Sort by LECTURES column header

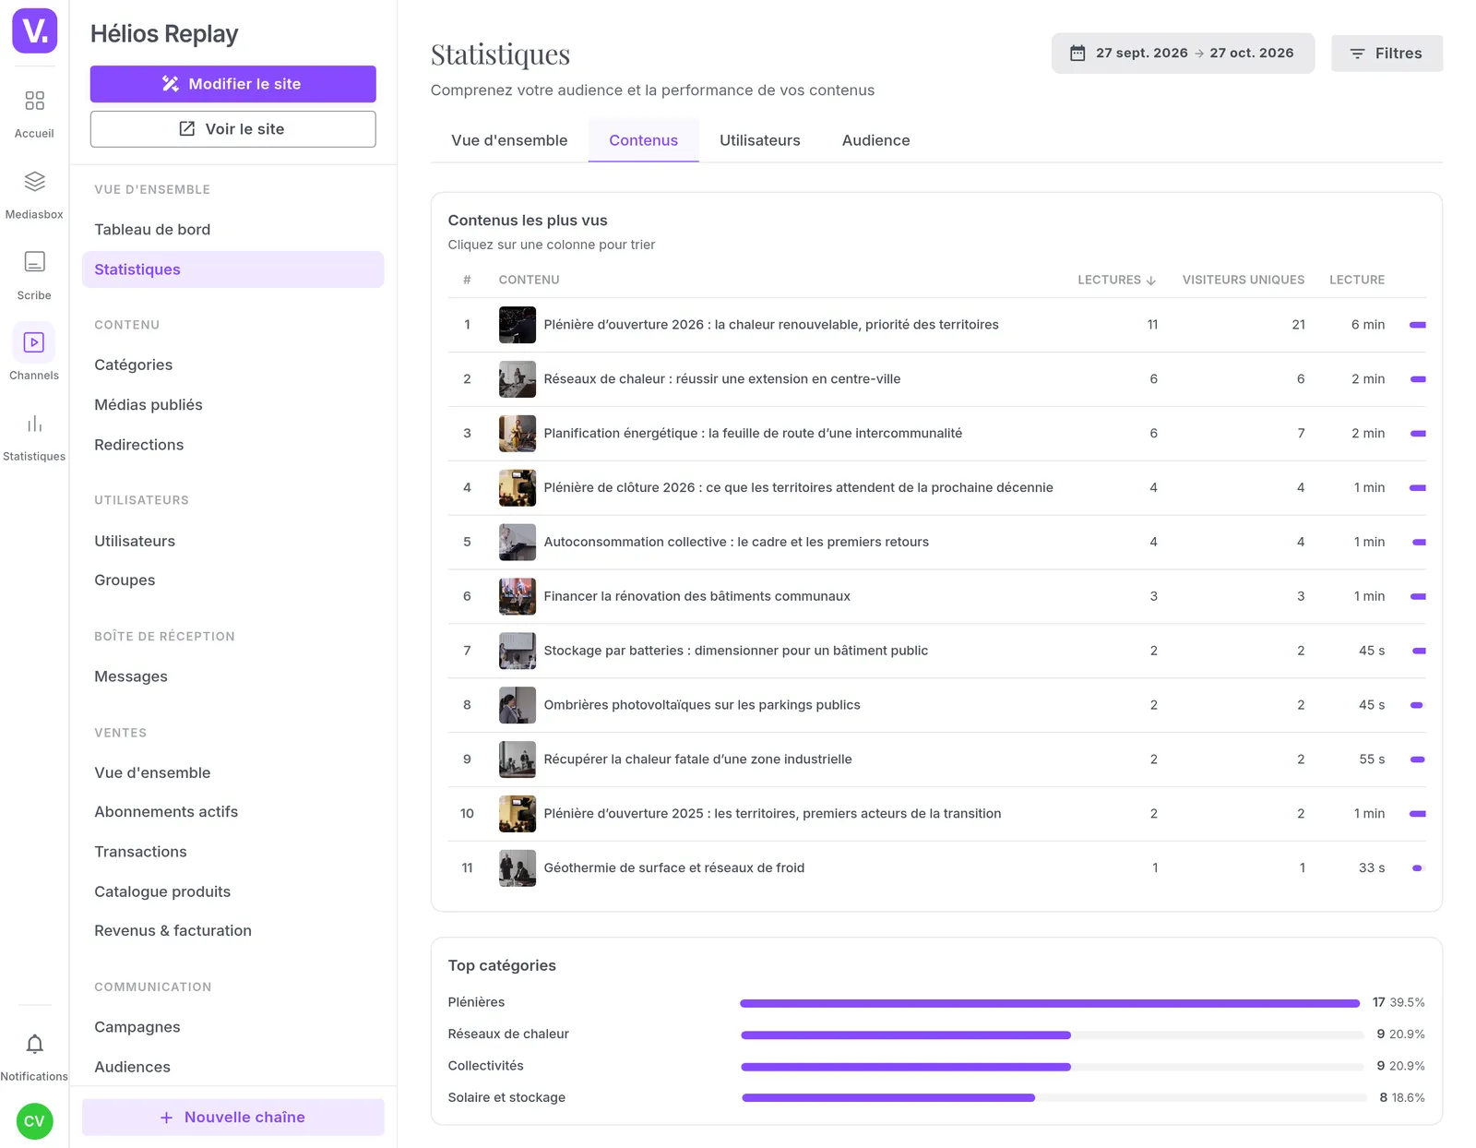1116,280
